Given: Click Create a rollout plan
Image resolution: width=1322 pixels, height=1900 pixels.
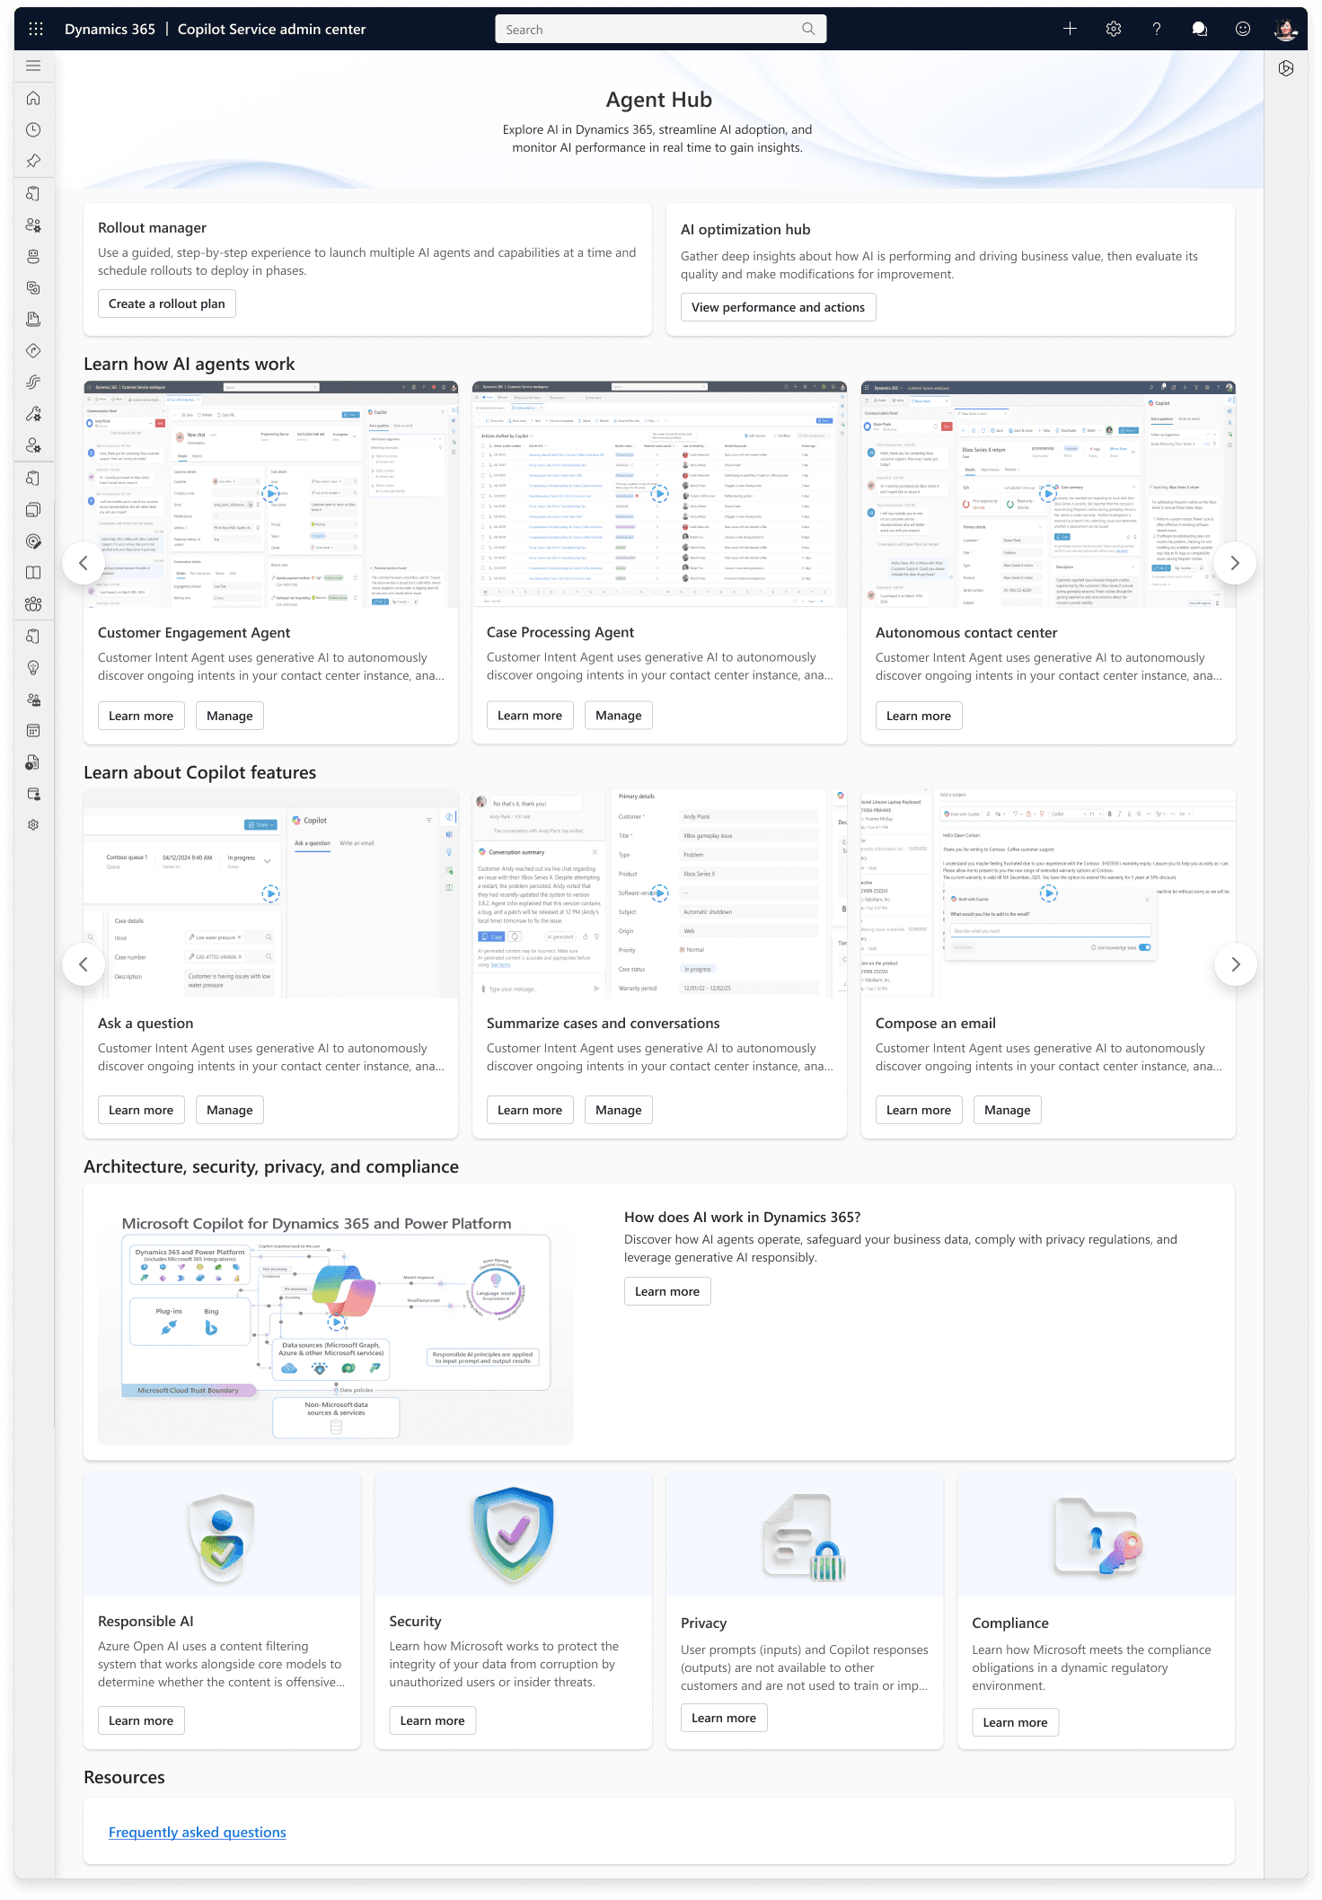Looking at the screenshot, I should click(x=167, y=303).
